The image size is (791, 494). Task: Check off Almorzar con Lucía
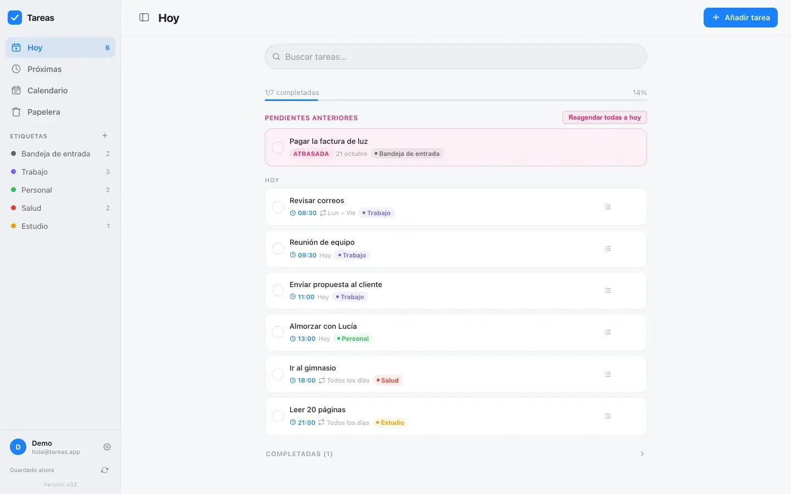(278, 332)
